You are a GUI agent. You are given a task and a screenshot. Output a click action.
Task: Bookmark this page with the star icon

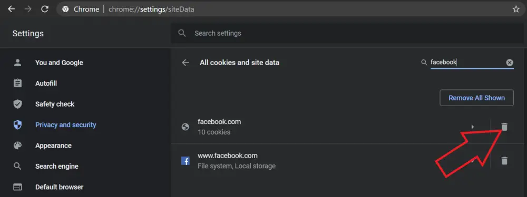point(516,9)
